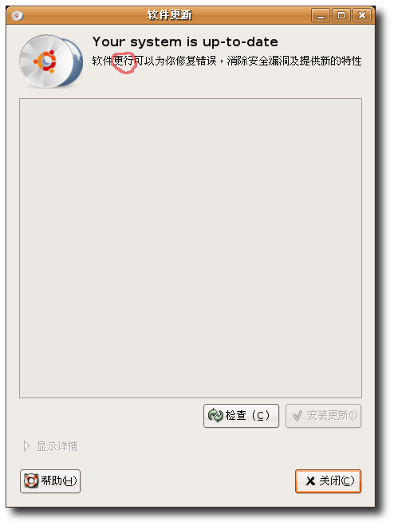The image size is (394, 526).
Task: Click the black X icon beside 关闭
Action: coord(310,481)
